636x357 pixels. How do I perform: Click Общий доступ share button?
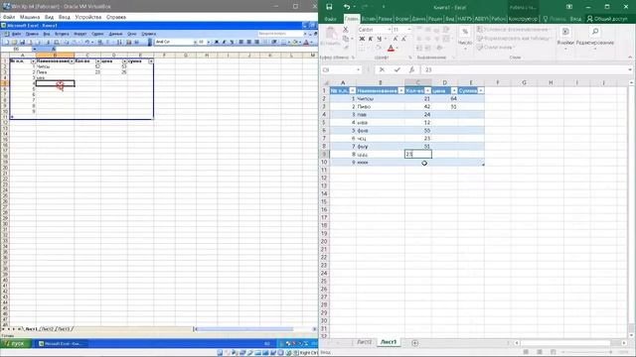pos(607,19)
